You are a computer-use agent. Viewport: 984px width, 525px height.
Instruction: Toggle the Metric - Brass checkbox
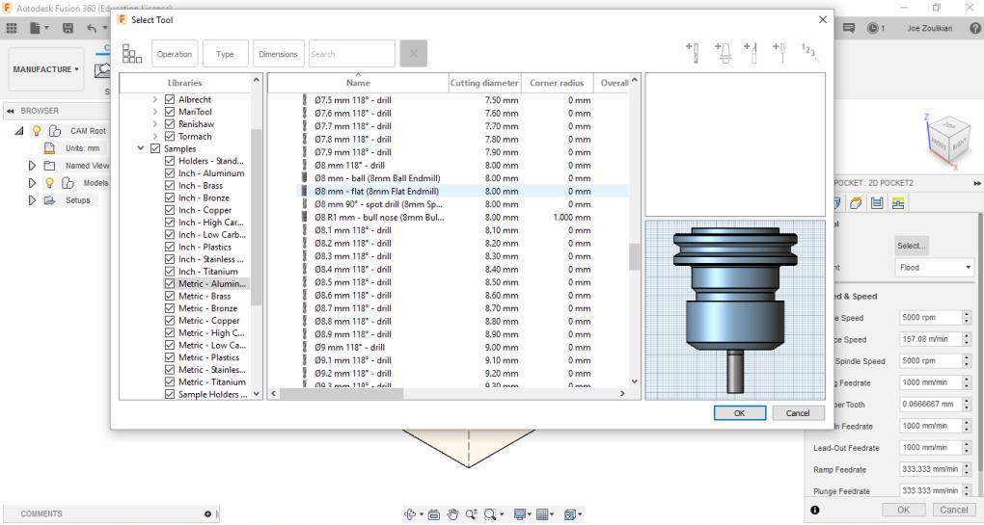[x=170, y=297]
